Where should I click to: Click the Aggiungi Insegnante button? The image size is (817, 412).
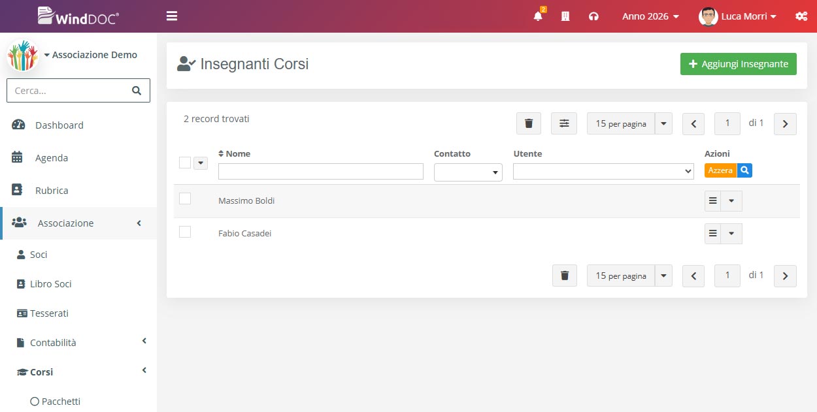pyautogui.click(x=738, y=63)
